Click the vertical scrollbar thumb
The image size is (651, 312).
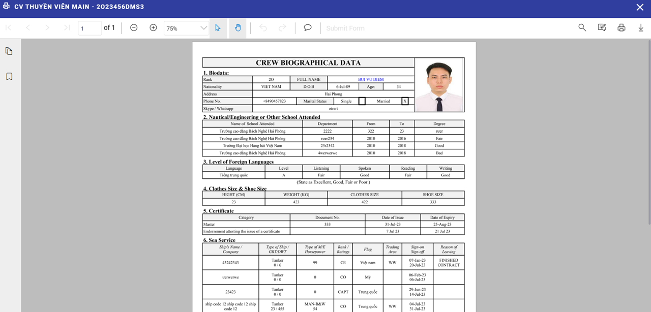pyautogui.click(x=648, y=132)
